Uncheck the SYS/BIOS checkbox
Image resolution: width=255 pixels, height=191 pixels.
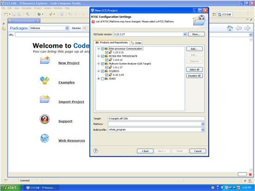tap(102, 71)
